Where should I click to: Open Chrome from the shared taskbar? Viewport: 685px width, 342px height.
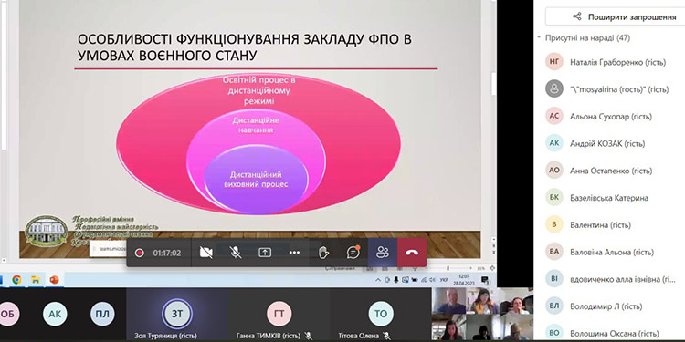coord(16,280)
